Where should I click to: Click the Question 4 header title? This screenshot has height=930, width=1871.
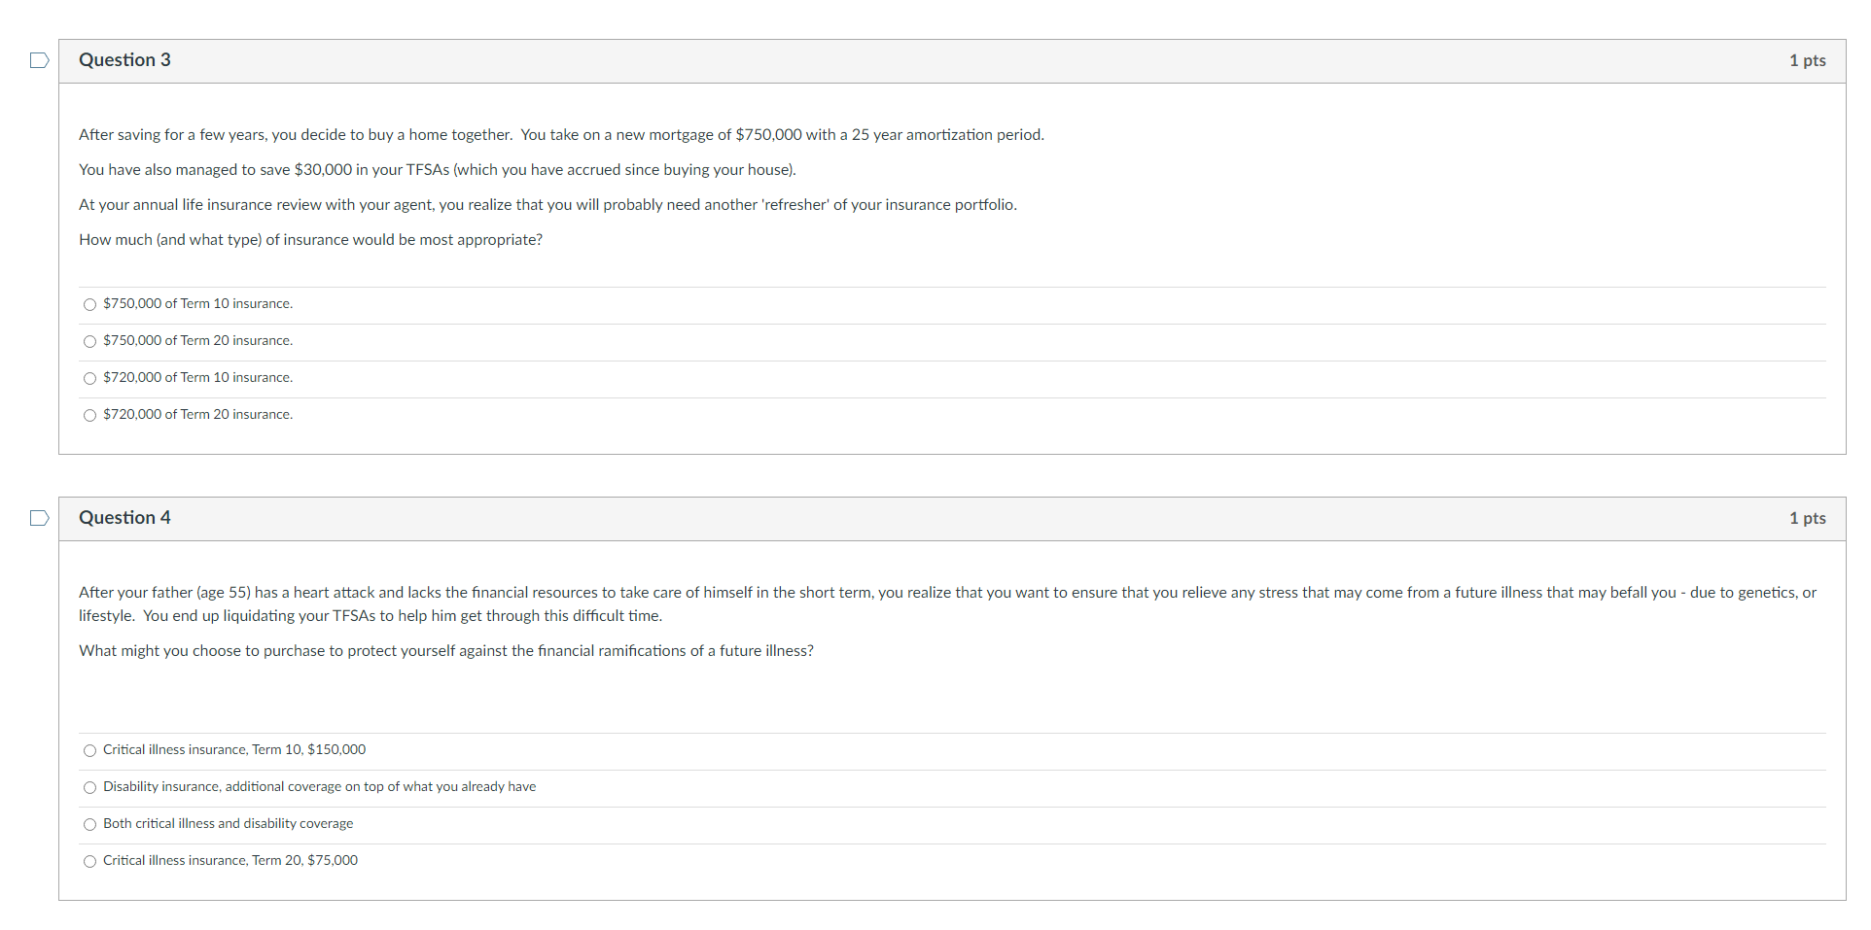tap(124, 518)
